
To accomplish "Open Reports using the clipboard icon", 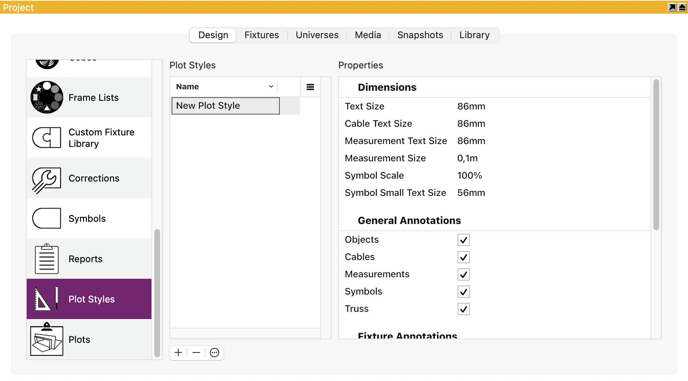I will pyautogui.click(x=47, y=259).
